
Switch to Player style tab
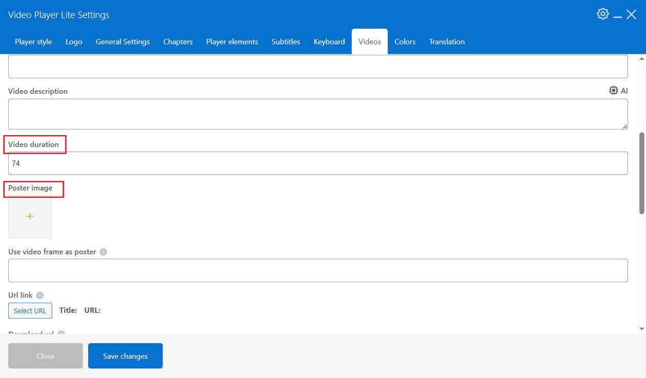33,42
